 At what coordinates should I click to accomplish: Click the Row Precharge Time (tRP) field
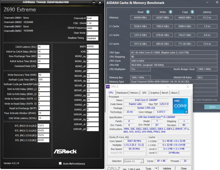pyautogui.click(x=43, y=56)
